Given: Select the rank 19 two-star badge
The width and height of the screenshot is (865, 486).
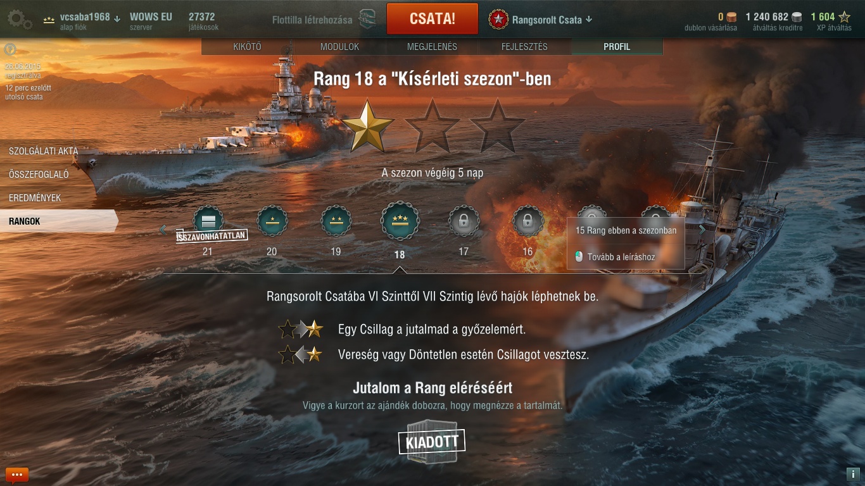Looking at the screenshot, I should tap(336, 221).
